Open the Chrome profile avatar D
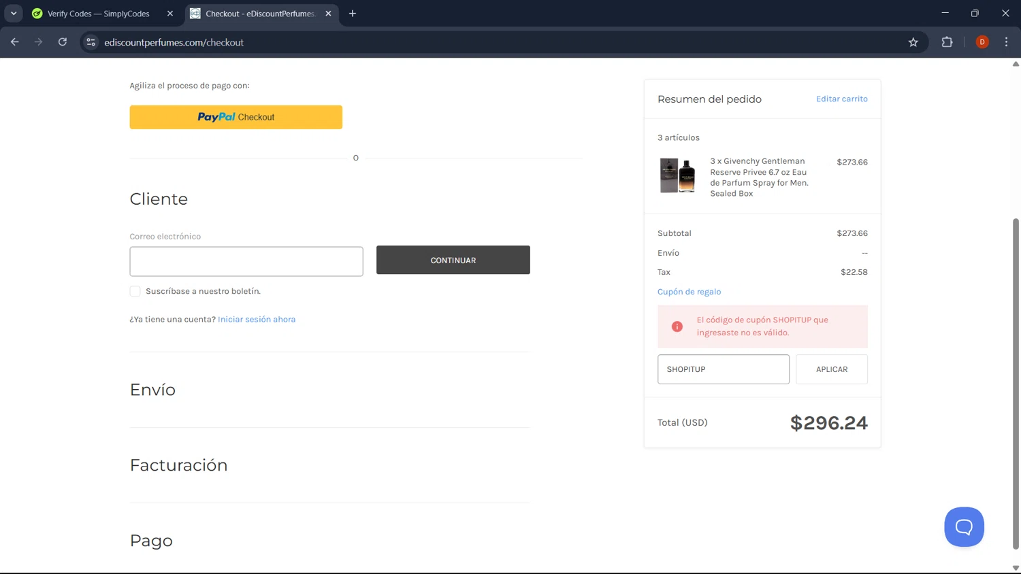 tap(982, 42)
